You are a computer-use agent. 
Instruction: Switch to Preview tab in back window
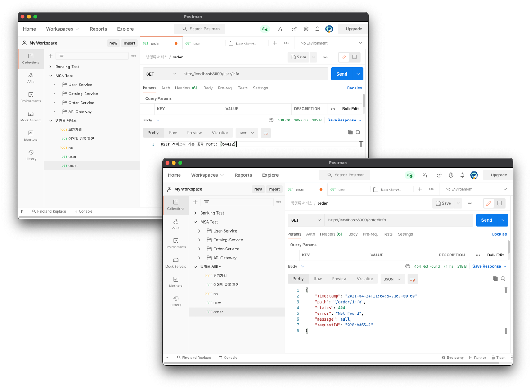point(194,133)
